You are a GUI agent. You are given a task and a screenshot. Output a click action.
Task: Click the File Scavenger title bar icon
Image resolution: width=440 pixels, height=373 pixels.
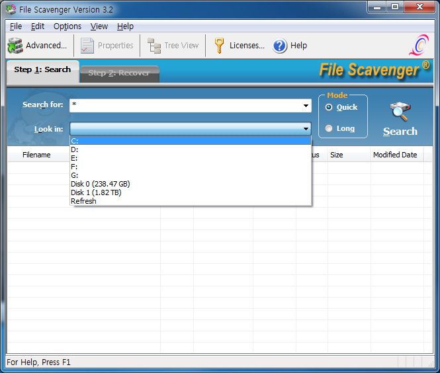[x=11, y=9]
